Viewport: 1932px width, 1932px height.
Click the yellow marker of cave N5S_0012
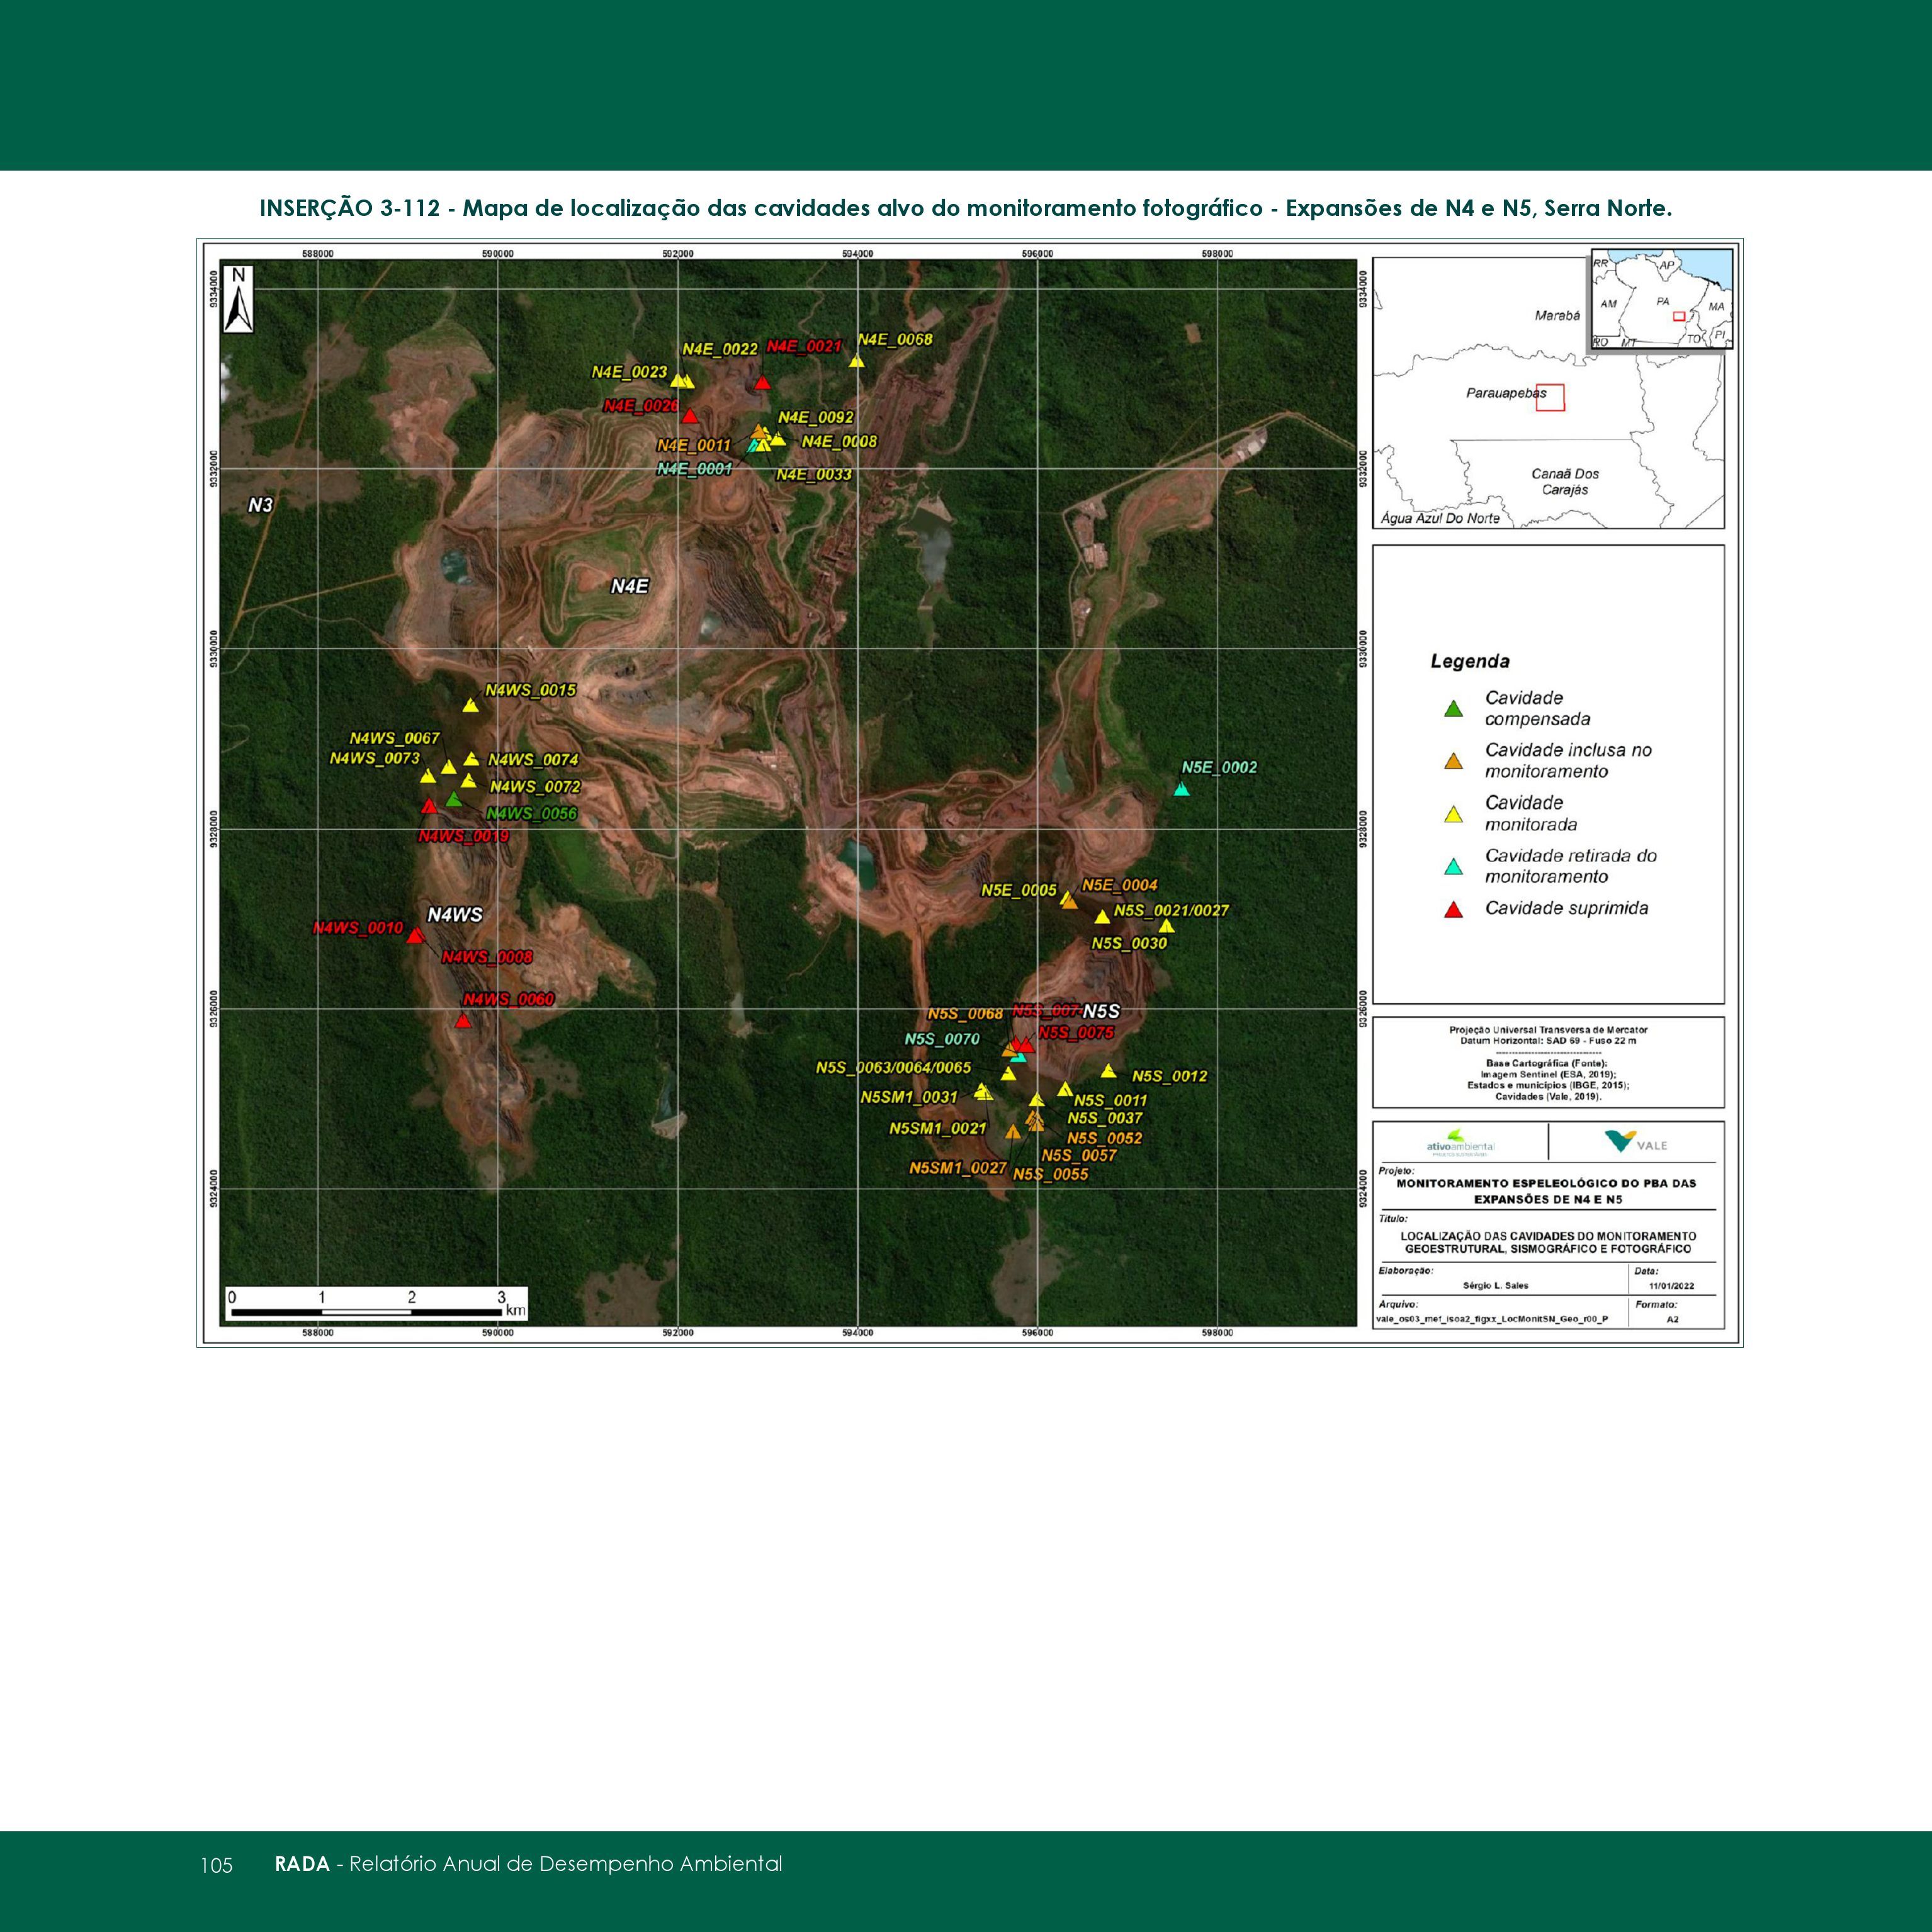tap(1108, 1071)
